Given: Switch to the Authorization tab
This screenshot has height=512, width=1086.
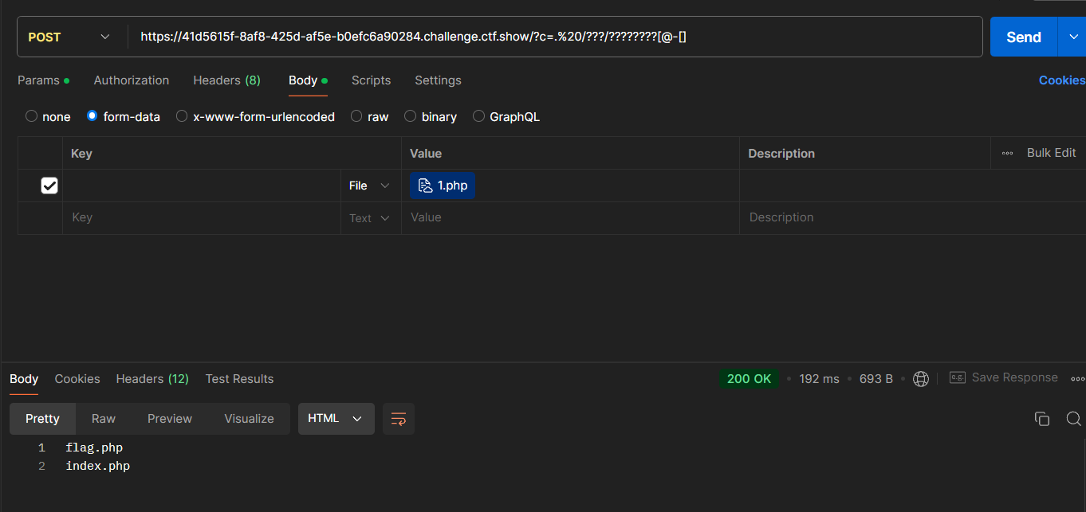Looking at the screenshot, I should (132, 80).
